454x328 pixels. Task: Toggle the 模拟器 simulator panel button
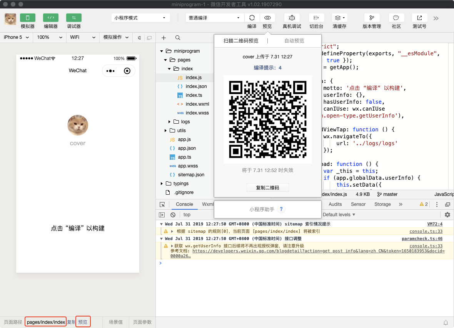click(x=27, y=18)
